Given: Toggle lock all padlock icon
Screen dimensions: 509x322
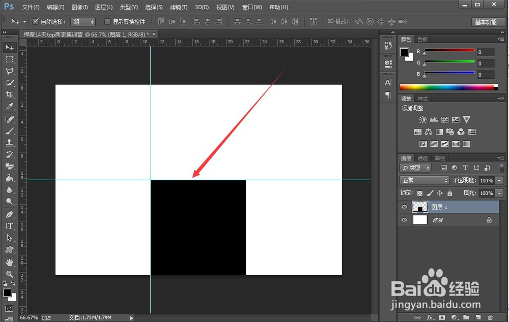Looking at the screenshot, I should (x=449, y=193).
